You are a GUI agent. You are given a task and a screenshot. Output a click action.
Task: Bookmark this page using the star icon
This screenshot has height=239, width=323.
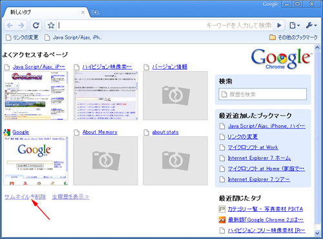coord(51,26)
